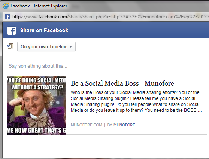This screenshot has width=209, height=159.
Task: Click the Share on Facebook header text
Action: [x=44, y=31]
